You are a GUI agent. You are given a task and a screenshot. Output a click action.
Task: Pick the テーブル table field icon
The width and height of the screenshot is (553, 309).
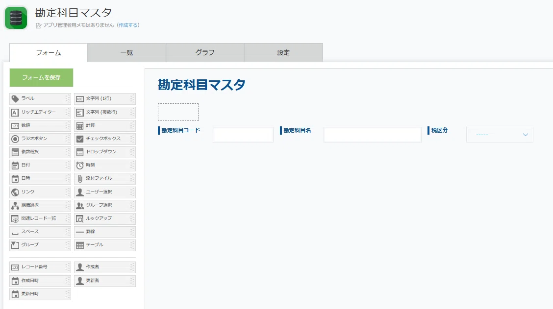click(80, 245)
